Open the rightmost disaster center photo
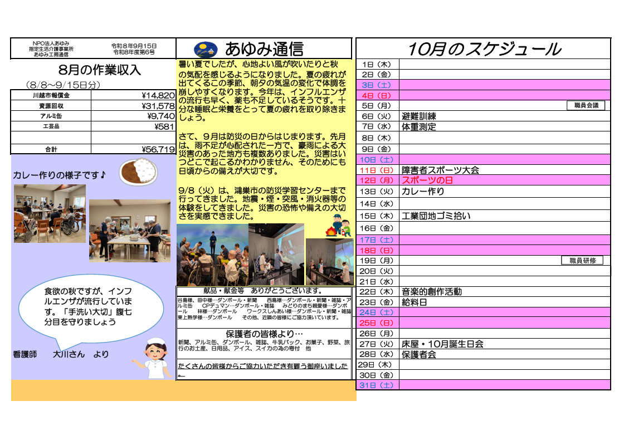The image size is (624, 440). [x=329, y=261]
